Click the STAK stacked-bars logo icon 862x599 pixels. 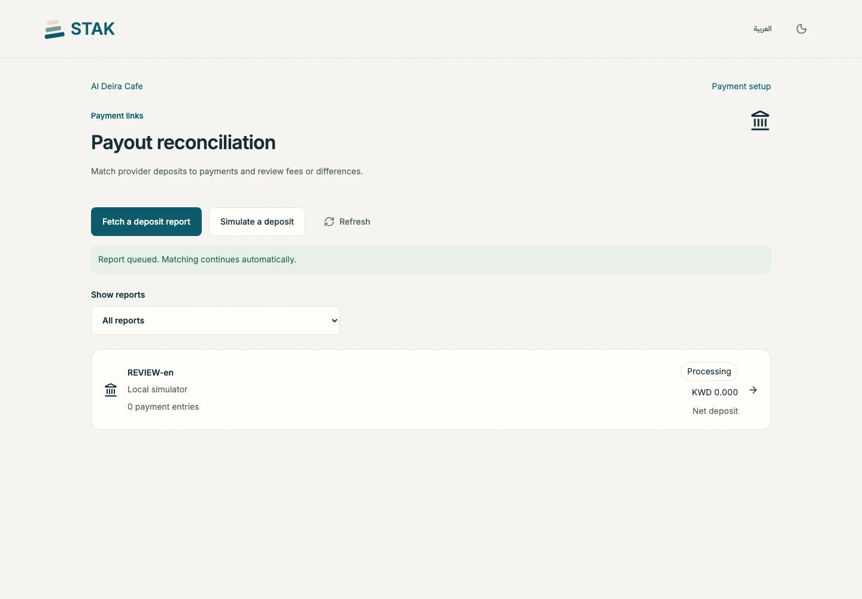point(54,29)
